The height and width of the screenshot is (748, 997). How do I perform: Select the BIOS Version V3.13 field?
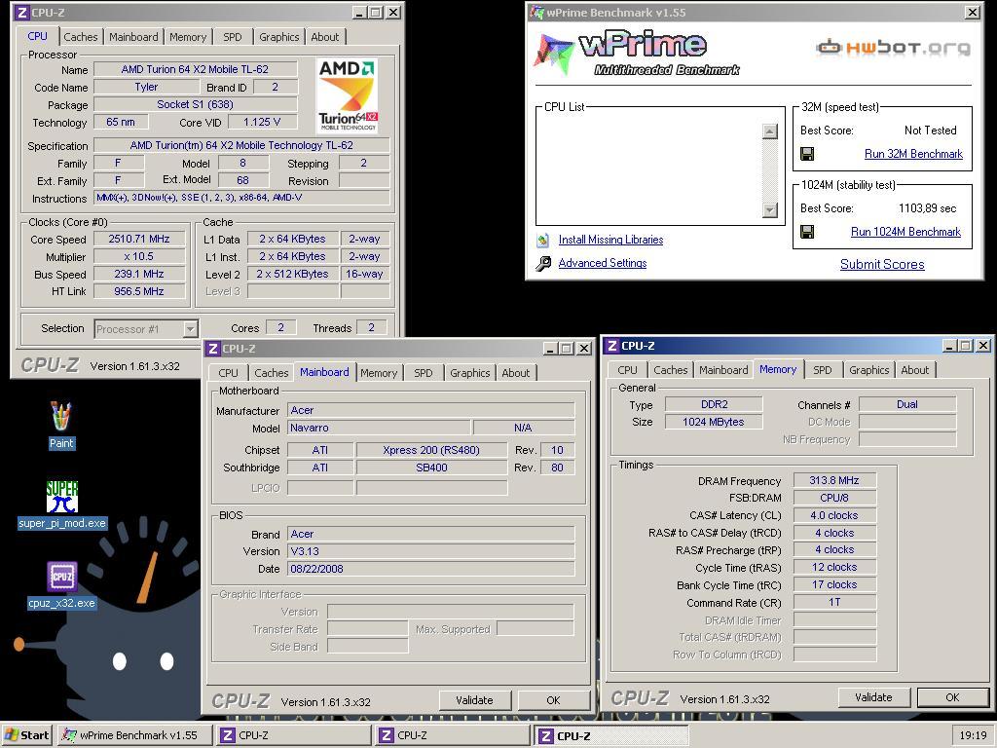point(431,551)
